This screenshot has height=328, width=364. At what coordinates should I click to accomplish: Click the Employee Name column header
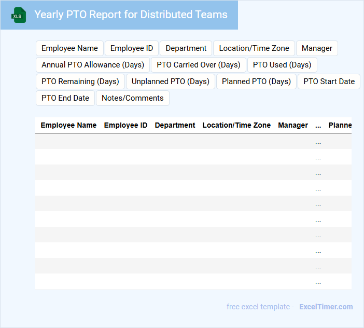click(68, 125)
